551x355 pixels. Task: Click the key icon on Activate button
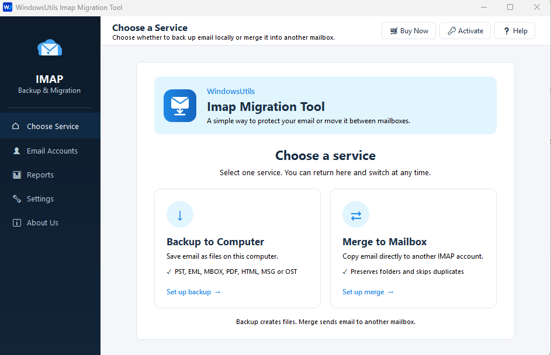tap(452, 31)
